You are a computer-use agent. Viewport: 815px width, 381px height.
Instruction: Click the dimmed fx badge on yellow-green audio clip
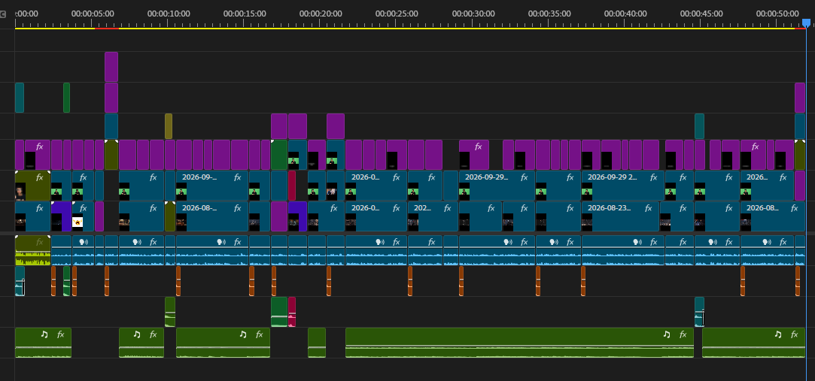coord(39,242)
